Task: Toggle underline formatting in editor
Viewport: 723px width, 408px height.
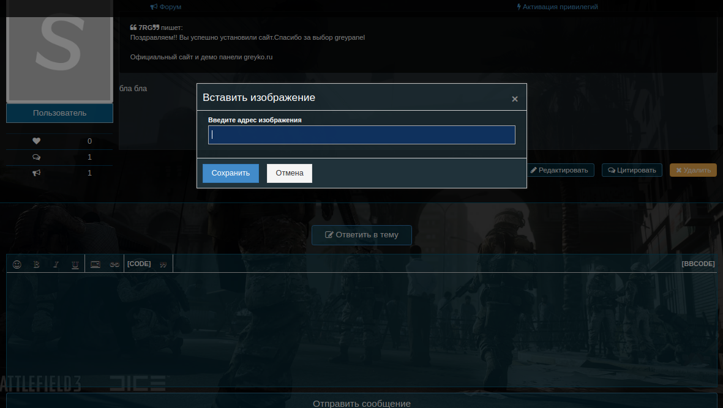Action: [75, 264]
